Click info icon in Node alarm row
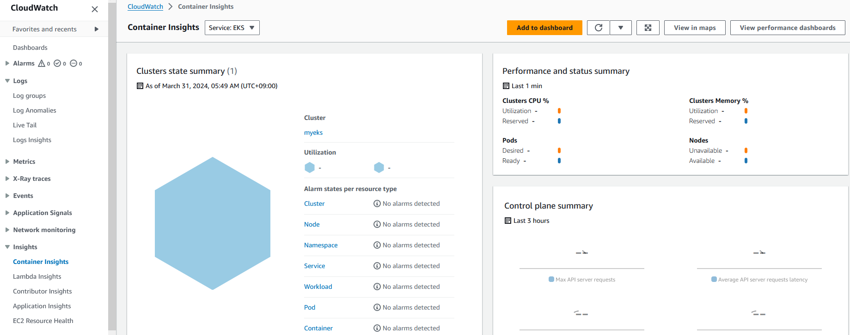 [377, 224]
